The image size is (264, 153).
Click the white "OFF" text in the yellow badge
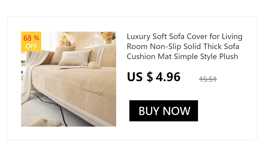31,46
